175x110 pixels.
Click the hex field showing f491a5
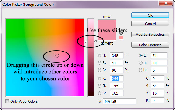[x=119, y=102]
